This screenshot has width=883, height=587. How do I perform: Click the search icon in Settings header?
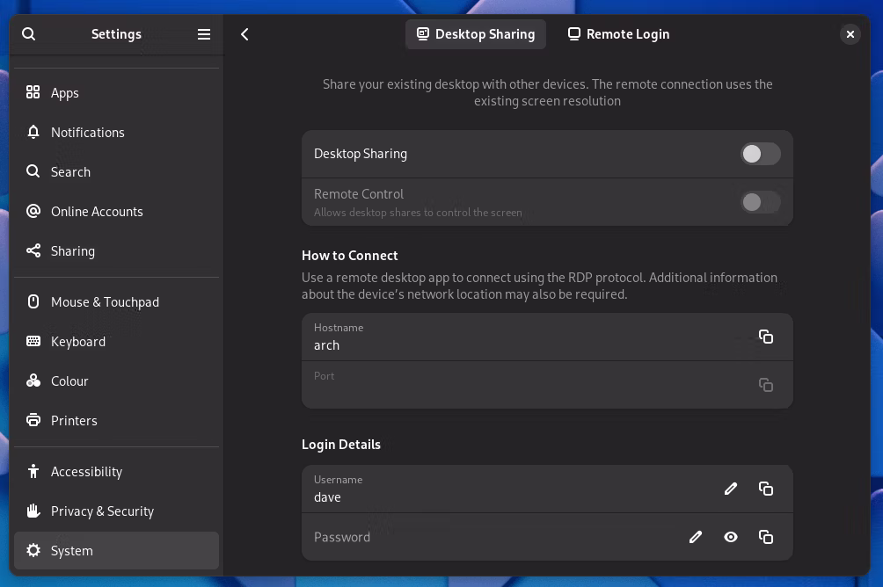[29, 34]
